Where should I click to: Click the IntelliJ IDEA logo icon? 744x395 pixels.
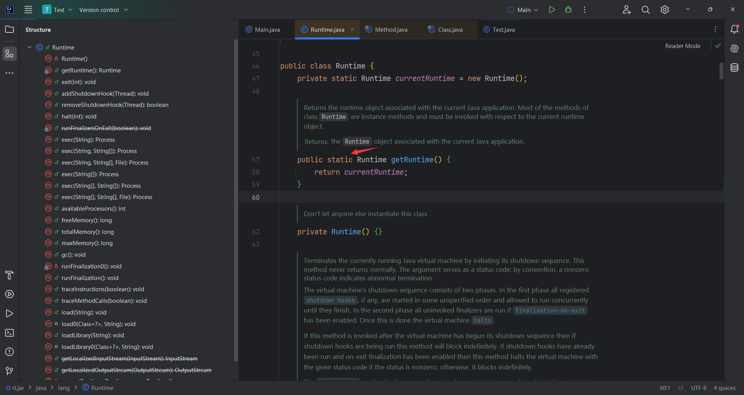click(10, 10)
